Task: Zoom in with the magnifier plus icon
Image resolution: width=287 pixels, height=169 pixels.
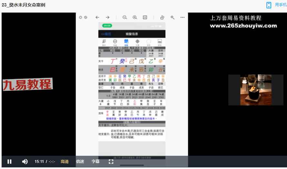Action: pyautogui.click(x=135, y=17)
